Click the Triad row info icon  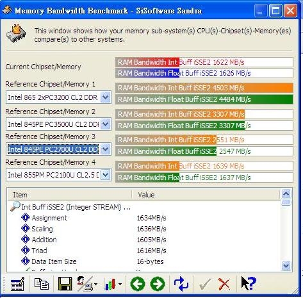click(26, 250)
